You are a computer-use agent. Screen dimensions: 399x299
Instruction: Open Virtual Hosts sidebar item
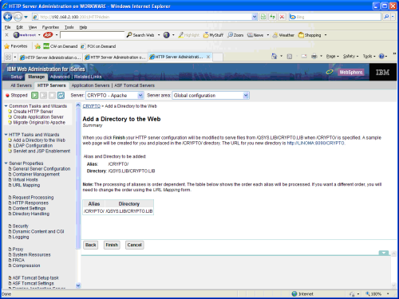coord(26,179)
